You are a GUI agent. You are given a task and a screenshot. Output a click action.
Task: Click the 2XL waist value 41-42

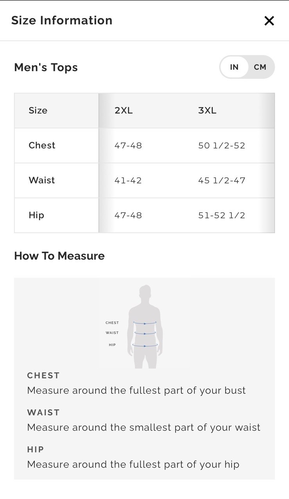[128, 181]
